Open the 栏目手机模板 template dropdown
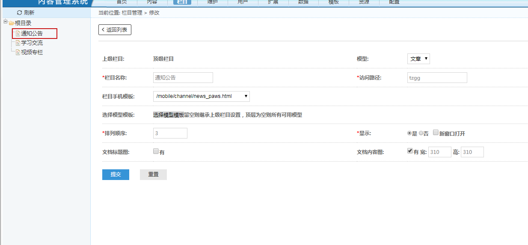The image size is (528, 245). point(202,96)
